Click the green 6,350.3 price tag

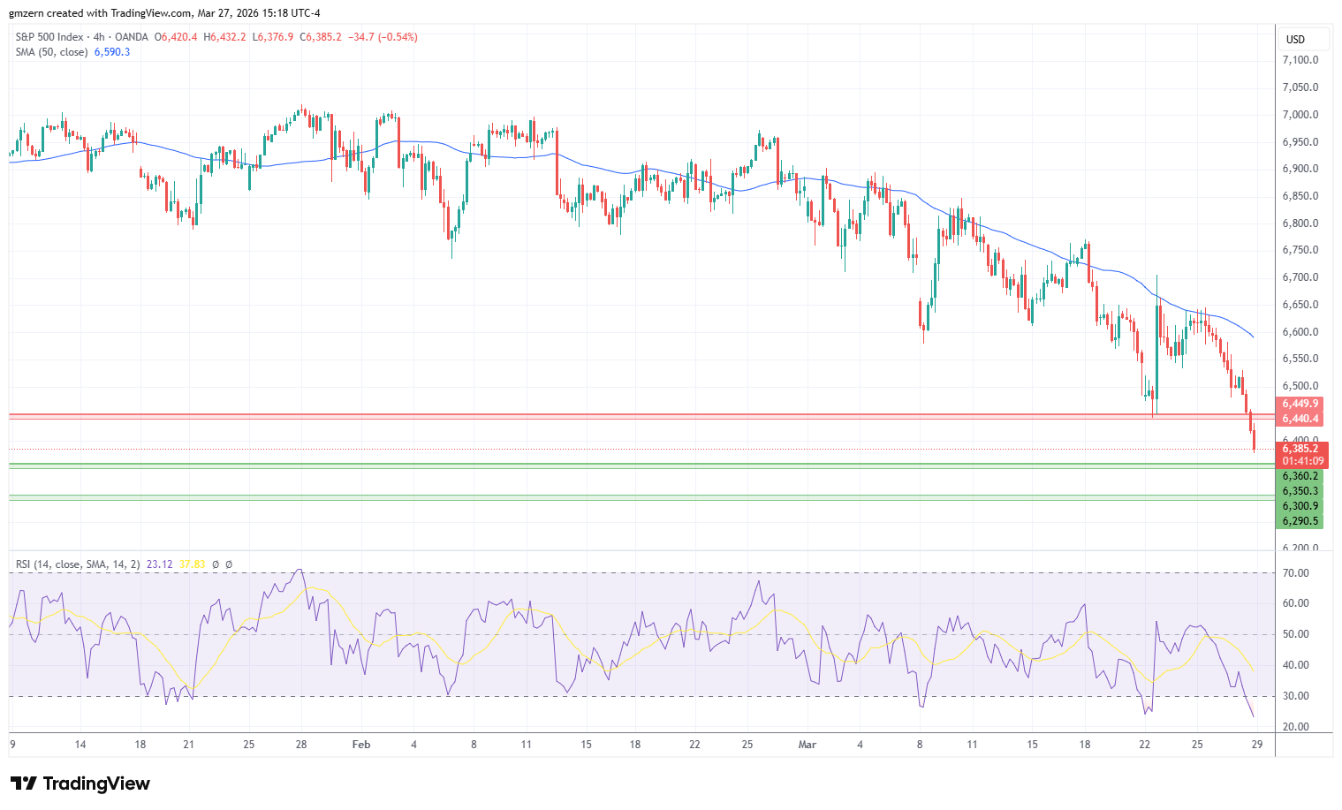pos(1300,491)
